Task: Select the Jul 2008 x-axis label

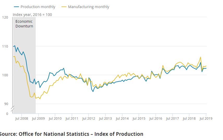Action: [21, 118]
